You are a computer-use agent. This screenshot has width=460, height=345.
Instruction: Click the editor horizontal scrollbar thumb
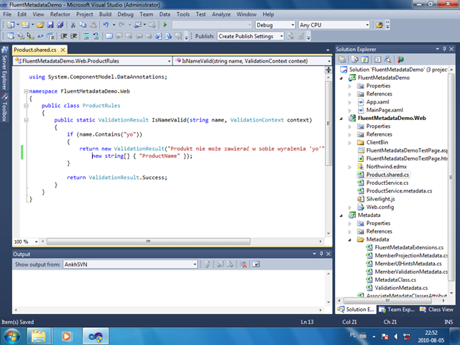149,241
